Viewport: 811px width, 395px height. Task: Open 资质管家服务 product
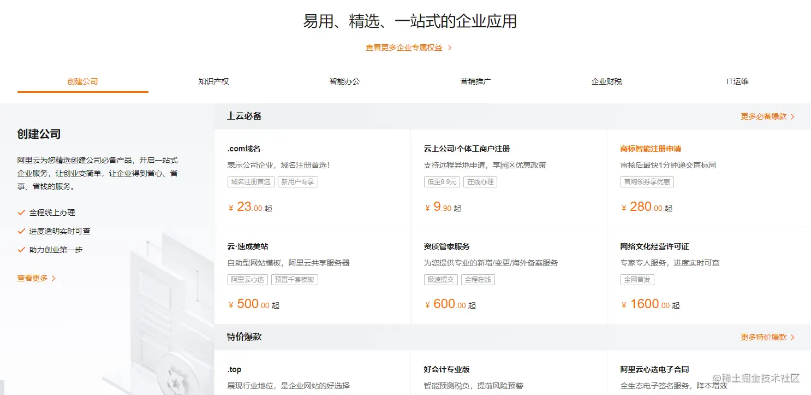(x=447, y=246)
